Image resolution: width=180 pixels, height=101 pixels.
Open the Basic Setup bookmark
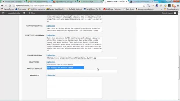click(129, 9)
